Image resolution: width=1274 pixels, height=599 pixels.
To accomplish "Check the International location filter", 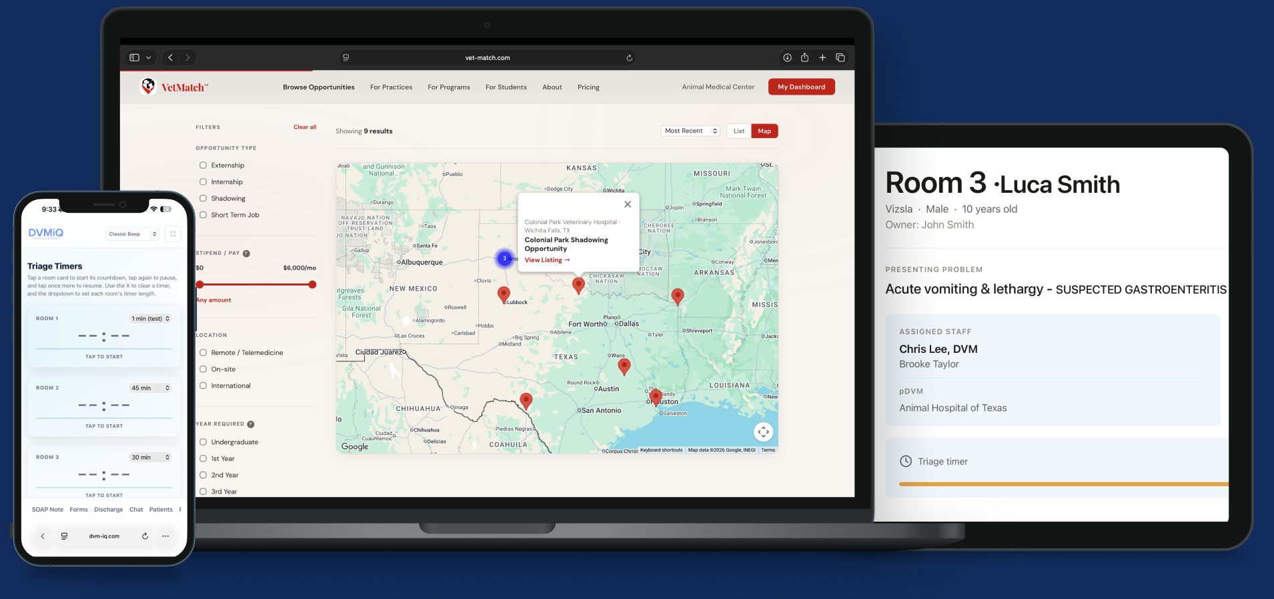I will click(203, 386).
